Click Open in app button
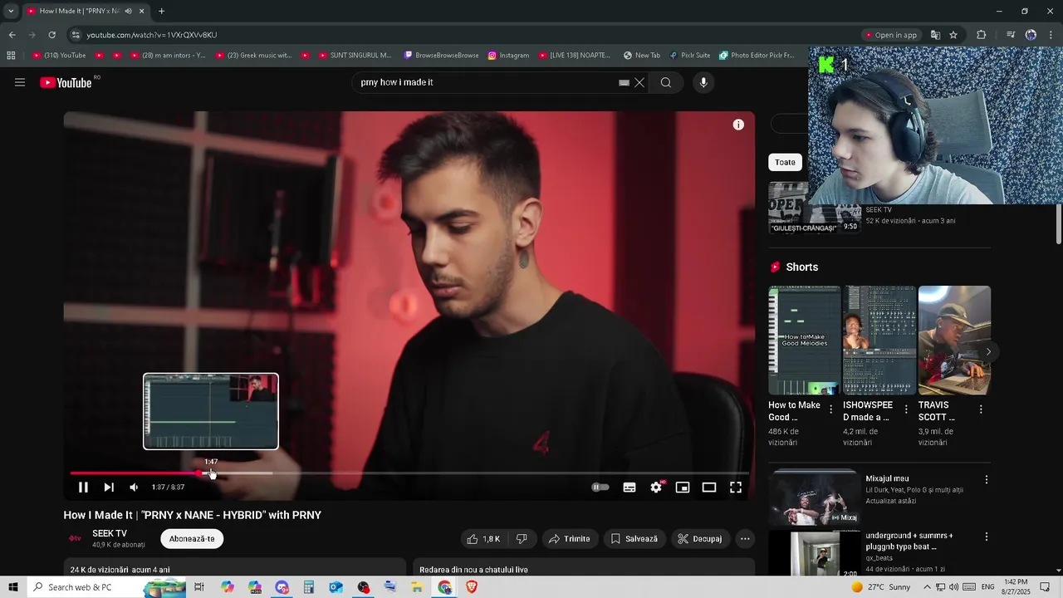This screenshot has height=598, width=1063. (x=891, y=35)
